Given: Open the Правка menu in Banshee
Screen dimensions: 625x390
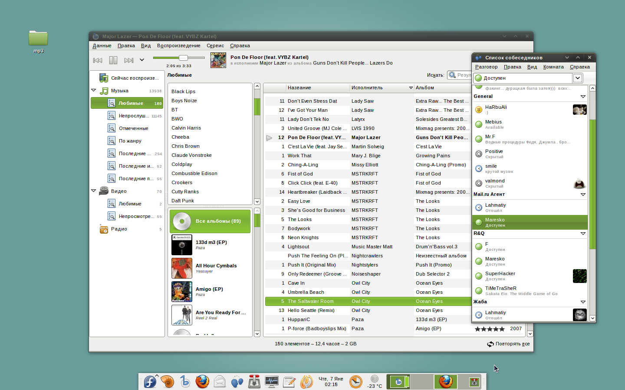Looking at the screenshot, I should click(x=126, y=45).
